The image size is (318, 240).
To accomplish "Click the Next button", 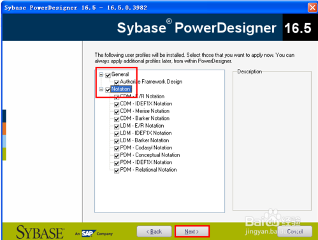I will point(192,231).
